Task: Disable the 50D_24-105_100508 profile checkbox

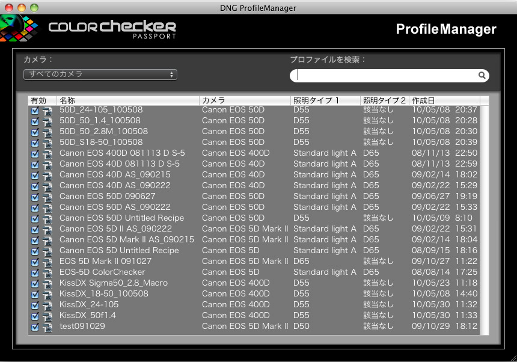Action: (x=35, y=111)
